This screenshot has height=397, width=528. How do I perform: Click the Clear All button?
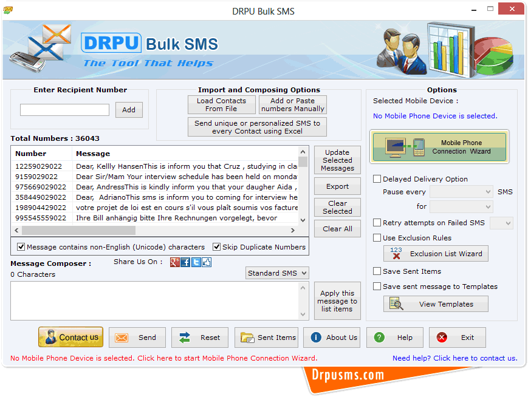pyautogui.click(x=337, y=229)
